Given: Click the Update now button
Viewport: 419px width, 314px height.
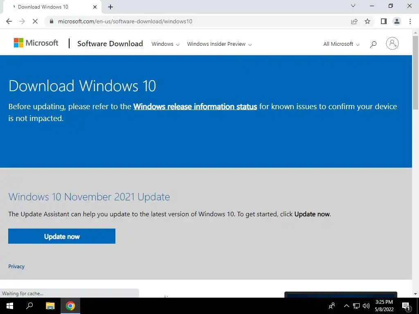Looking at the screenshot, I should click(62, 236).
